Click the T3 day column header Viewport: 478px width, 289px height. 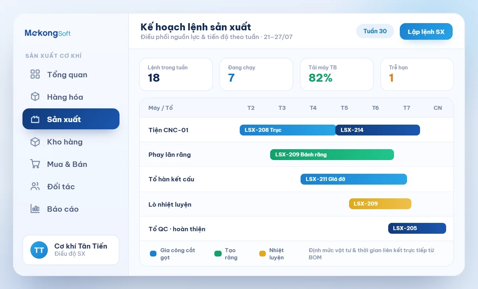pyautogui.click(x=282, y=108)
